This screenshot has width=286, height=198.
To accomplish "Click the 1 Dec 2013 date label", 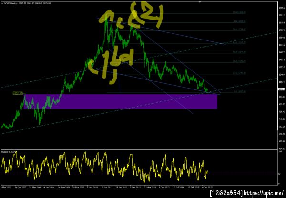I will click(x=164, y=187).
